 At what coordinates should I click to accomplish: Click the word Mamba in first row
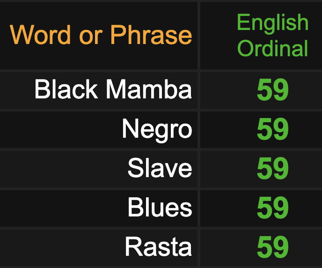tap(149, 89)
